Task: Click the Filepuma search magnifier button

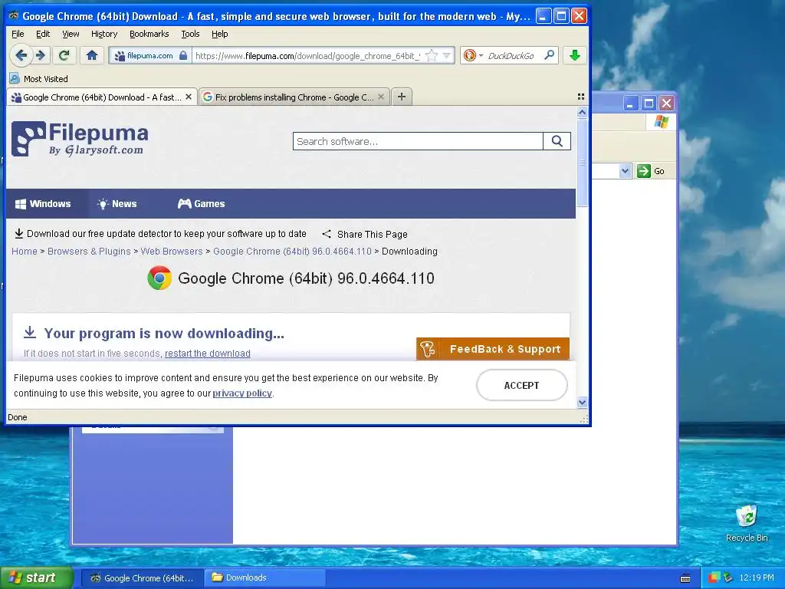Action: (x=557, y=141)
